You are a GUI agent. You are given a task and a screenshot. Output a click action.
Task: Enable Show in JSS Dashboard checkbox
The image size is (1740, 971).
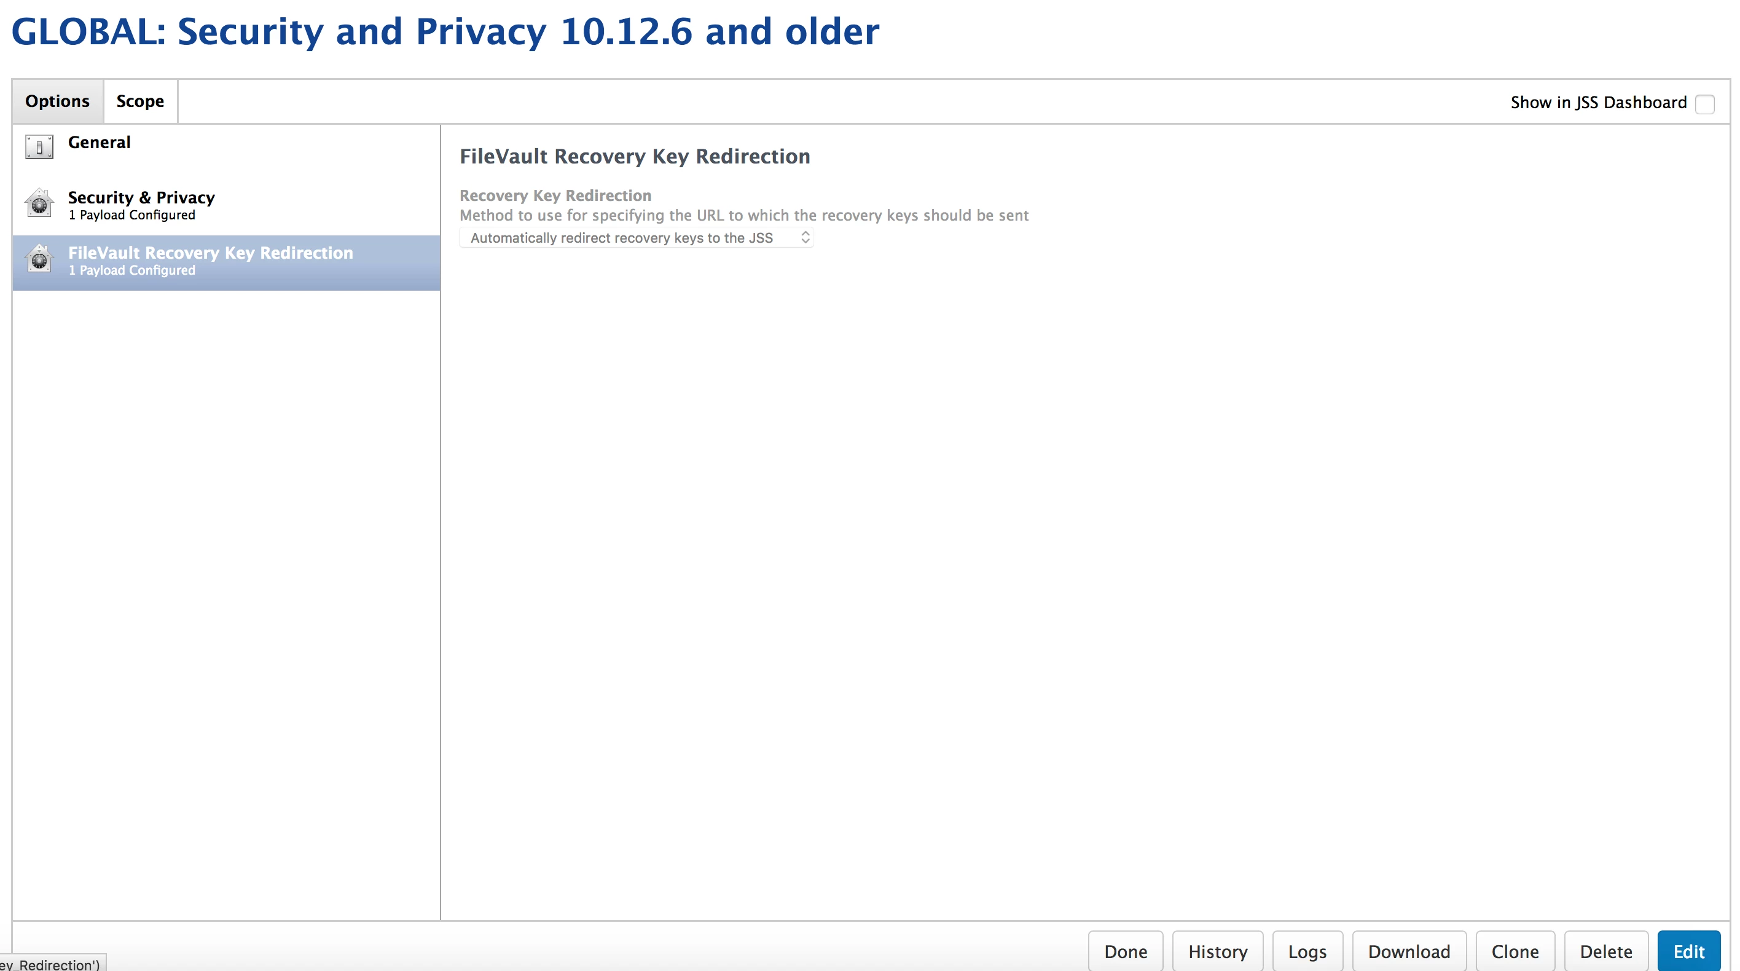[1704, 104]
